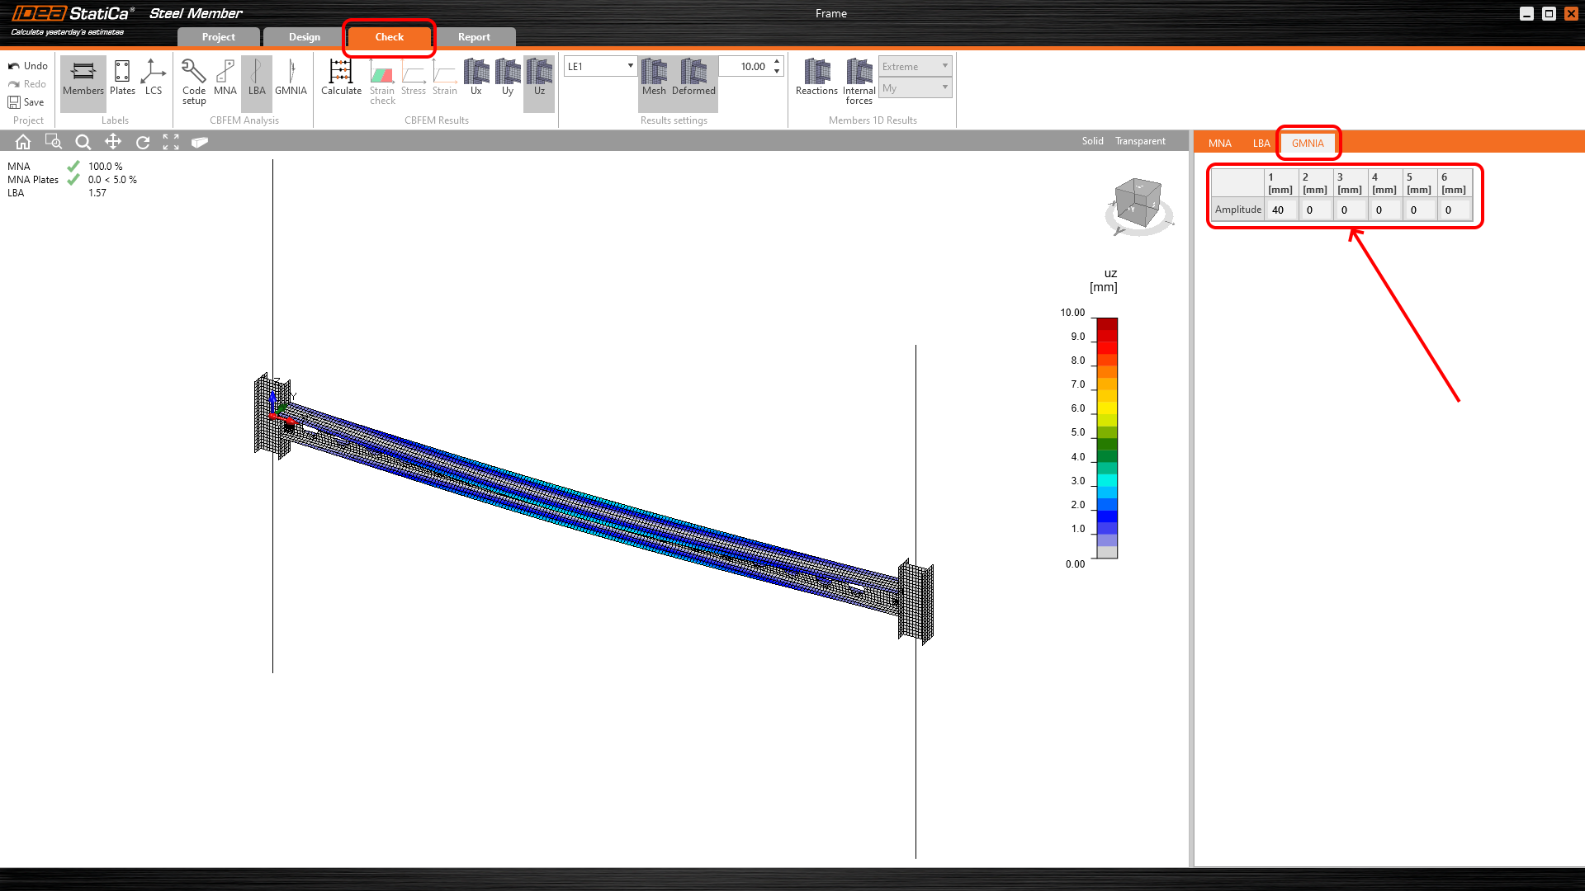
Task: Open the LBA panel tab
Action: (1261, 144)
